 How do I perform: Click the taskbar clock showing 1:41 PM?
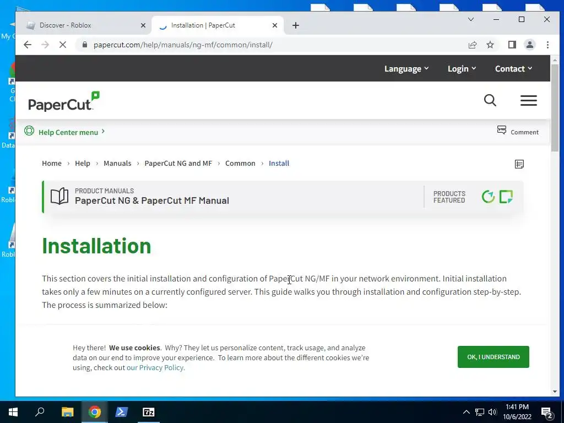[x=517, y=412]
